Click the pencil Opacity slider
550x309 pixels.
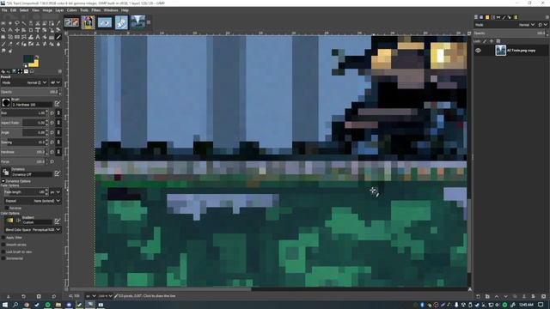(29, 92)
